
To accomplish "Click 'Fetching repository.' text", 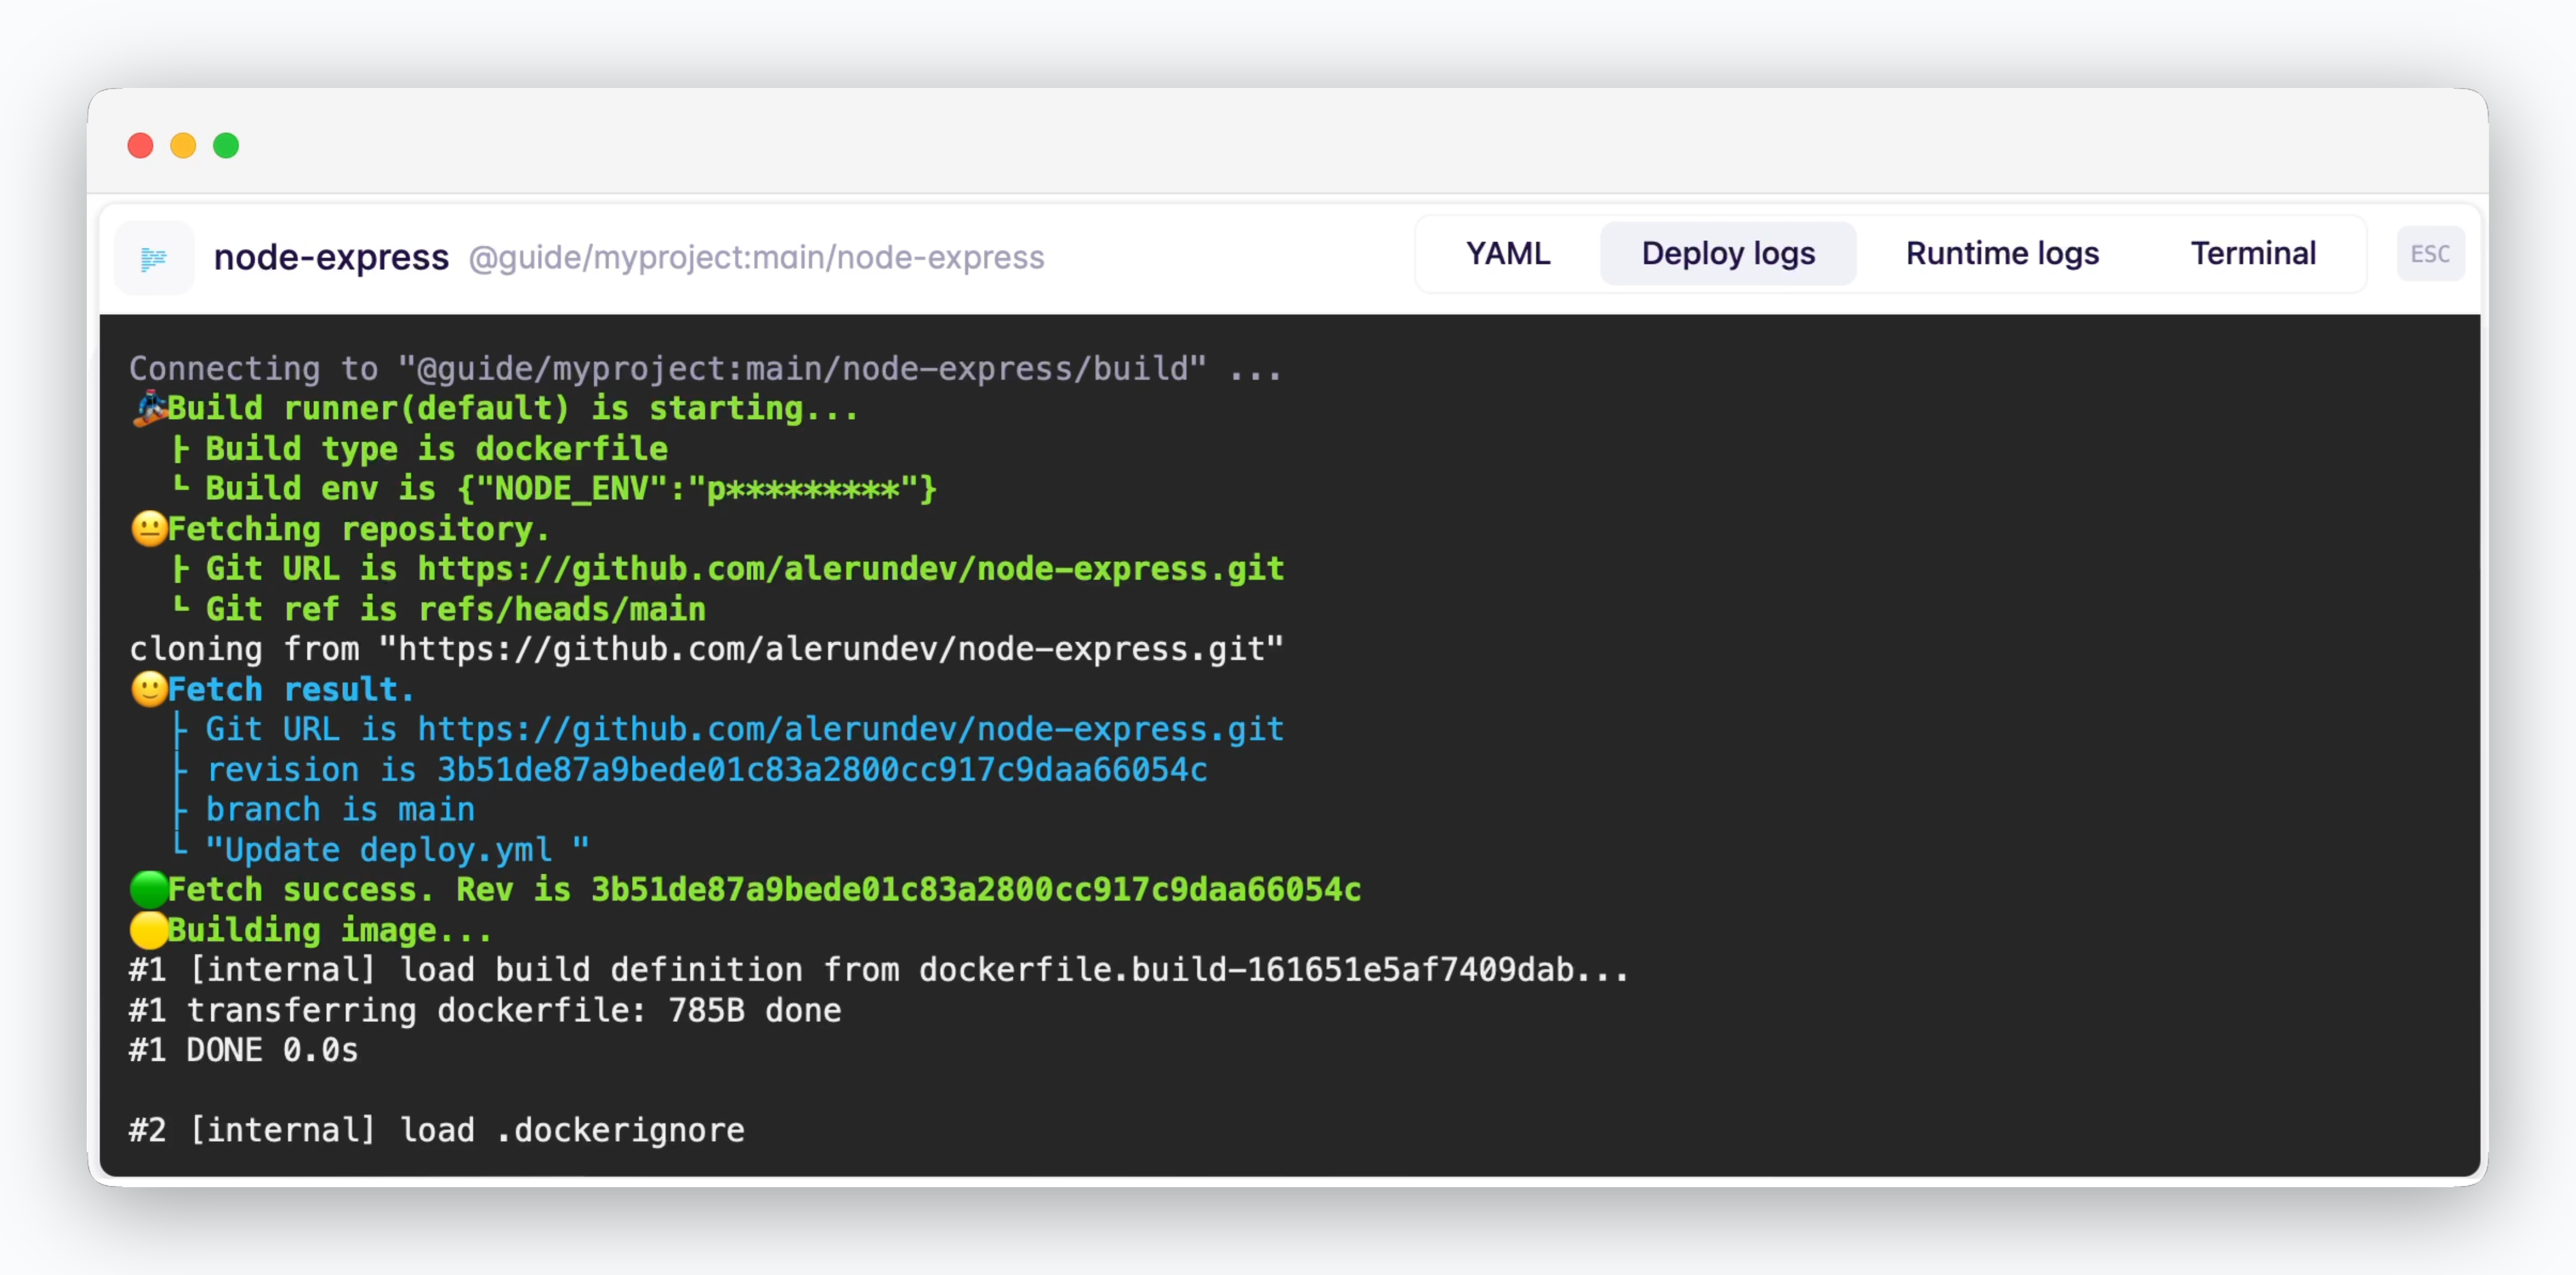I will 359,528.
